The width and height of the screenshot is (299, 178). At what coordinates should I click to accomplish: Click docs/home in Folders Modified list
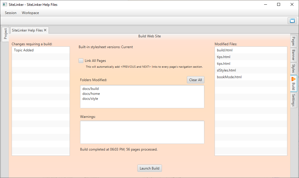tap(91, 94)
